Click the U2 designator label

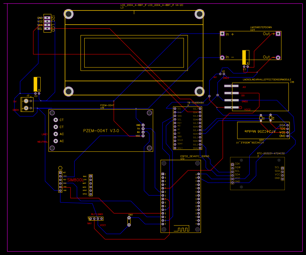pyautogui.click(x=223, y=71)
